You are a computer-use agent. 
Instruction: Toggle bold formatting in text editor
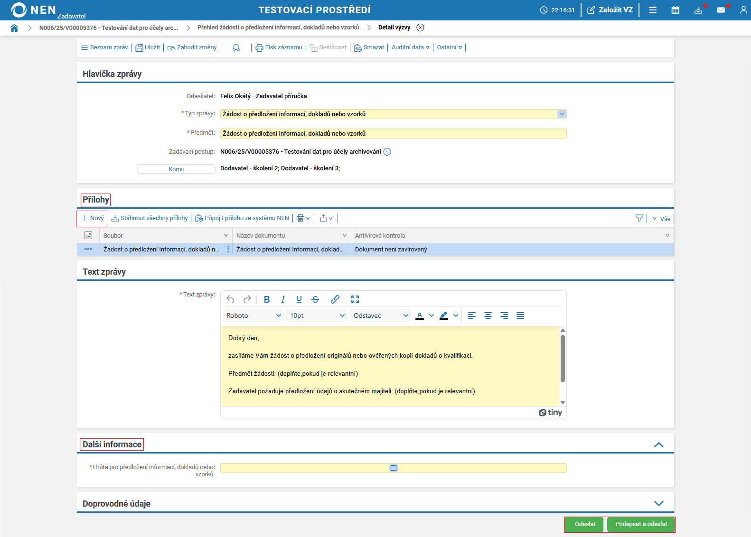coord(267,299)
